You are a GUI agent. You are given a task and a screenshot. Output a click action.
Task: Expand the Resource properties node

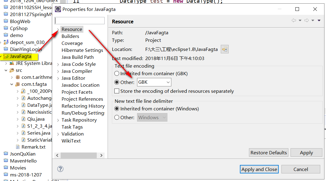[x=58, y=29]
